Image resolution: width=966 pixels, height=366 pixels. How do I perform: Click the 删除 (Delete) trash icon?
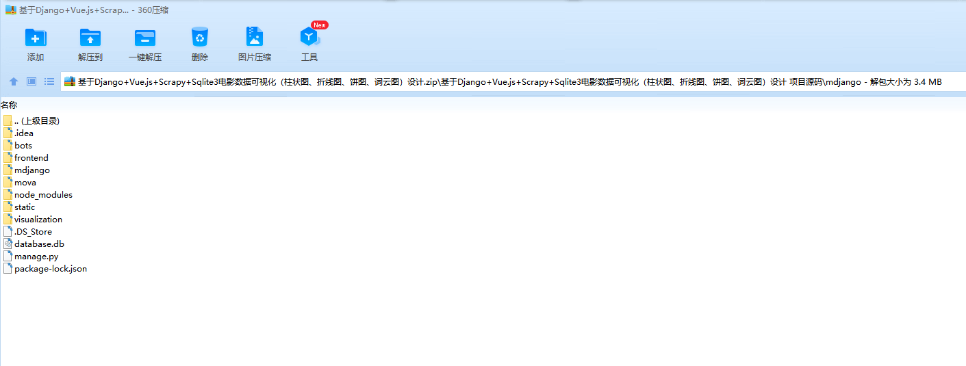click(200, 38)
